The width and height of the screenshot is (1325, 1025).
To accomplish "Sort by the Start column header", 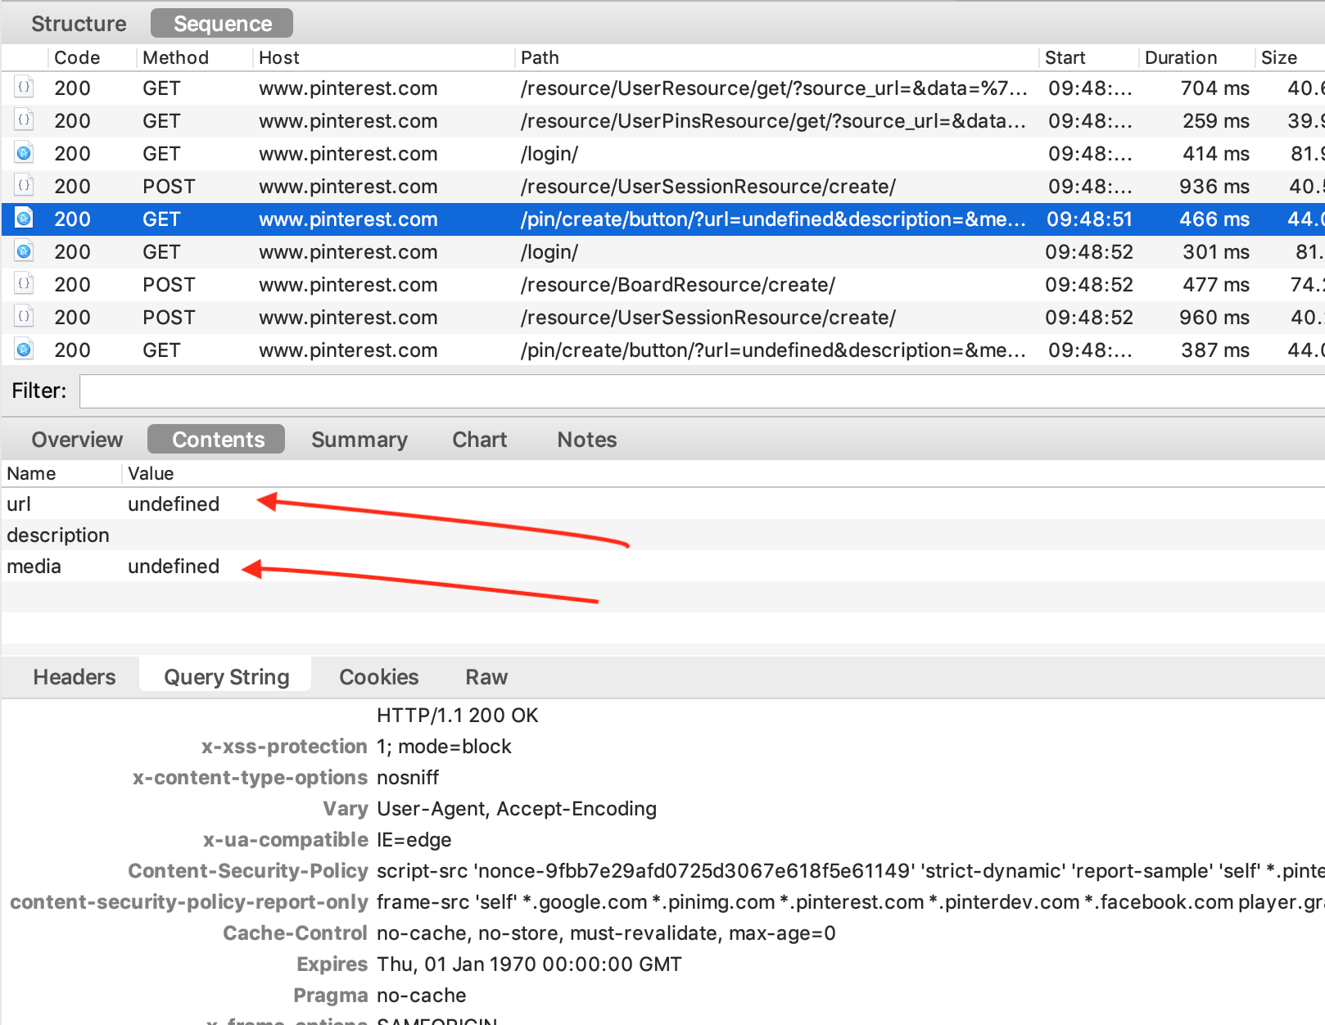I will (x=1088, y=57).
